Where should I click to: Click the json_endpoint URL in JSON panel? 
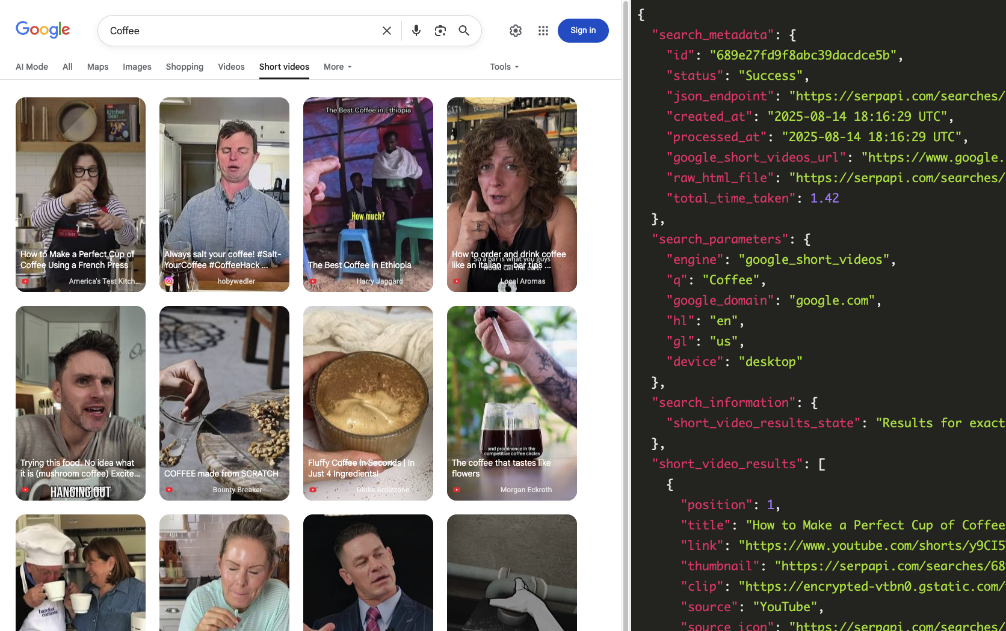(x=897, y=96)
